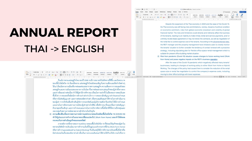Viewport: 252px width, 141px height.
Task: Open Styles Pane in English window
Action: pos(233,16)
